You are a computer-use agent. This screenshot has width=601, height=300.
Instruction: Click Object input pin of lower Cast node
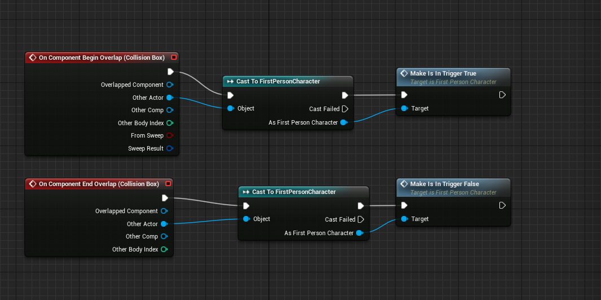click(246, 219)
